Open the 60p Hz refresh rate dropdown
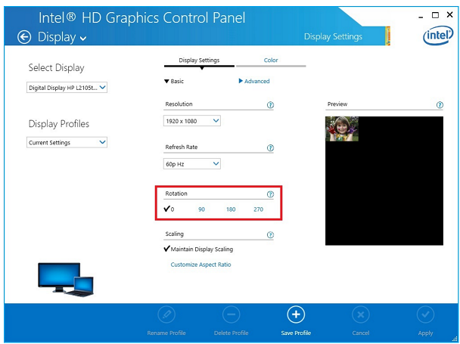 tap(192, 164)
